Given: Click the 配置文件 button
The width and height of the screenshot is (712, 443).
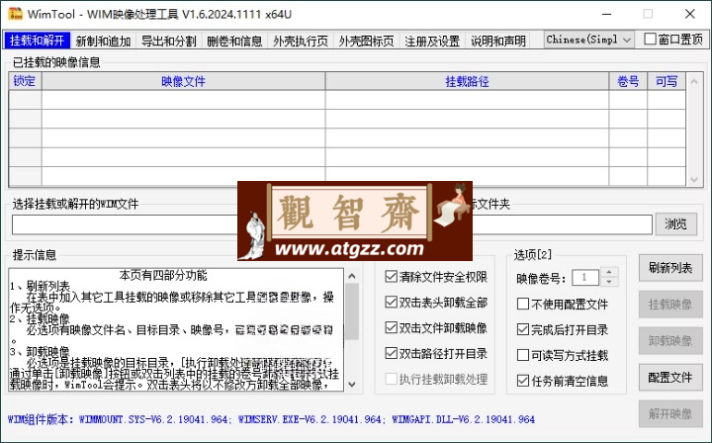Looking at the screenshot, I should [x=670, y=377].
